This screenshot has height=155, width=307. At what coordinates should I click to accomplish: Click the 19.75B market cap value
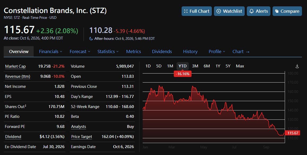[45, 66]
